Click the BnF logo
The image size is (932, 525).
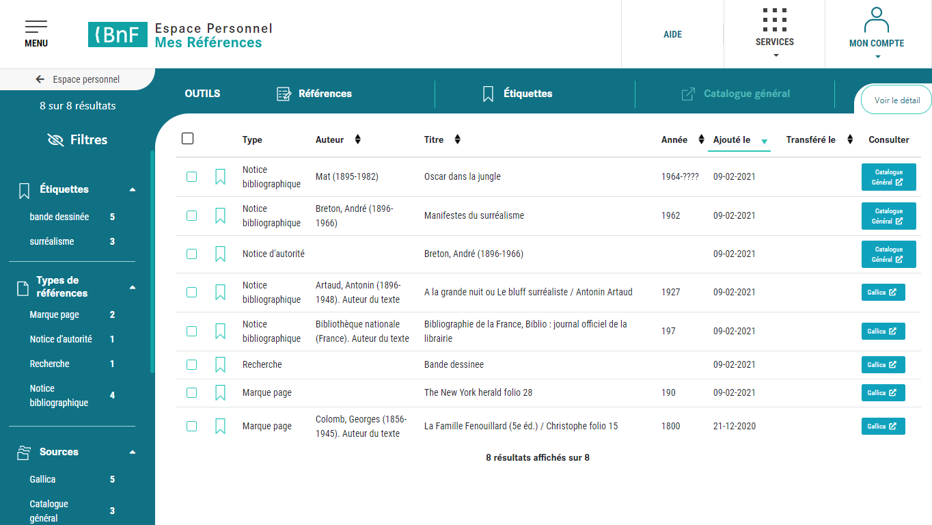click(x=118, y=34)
